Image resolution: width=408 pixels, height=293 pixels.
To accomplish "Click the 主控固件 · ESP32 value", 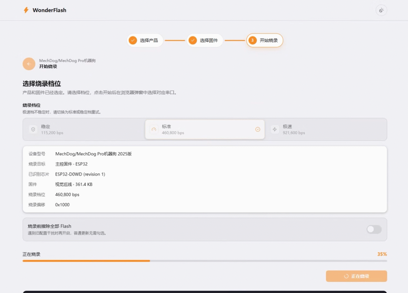I will 71,164.
